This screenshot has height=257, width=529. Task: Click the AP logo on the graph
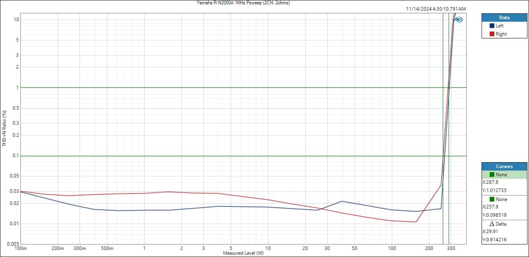point(458,20)
